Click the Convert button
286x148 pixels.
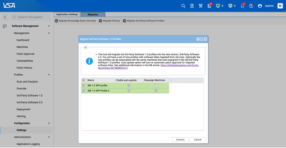180,140
